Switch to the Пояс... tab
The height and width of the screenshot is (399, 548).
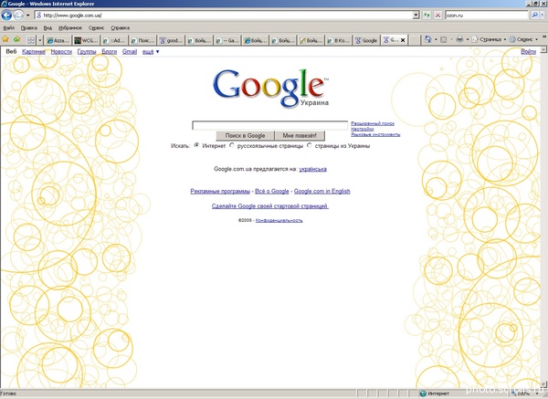click(x=142, y=40)
